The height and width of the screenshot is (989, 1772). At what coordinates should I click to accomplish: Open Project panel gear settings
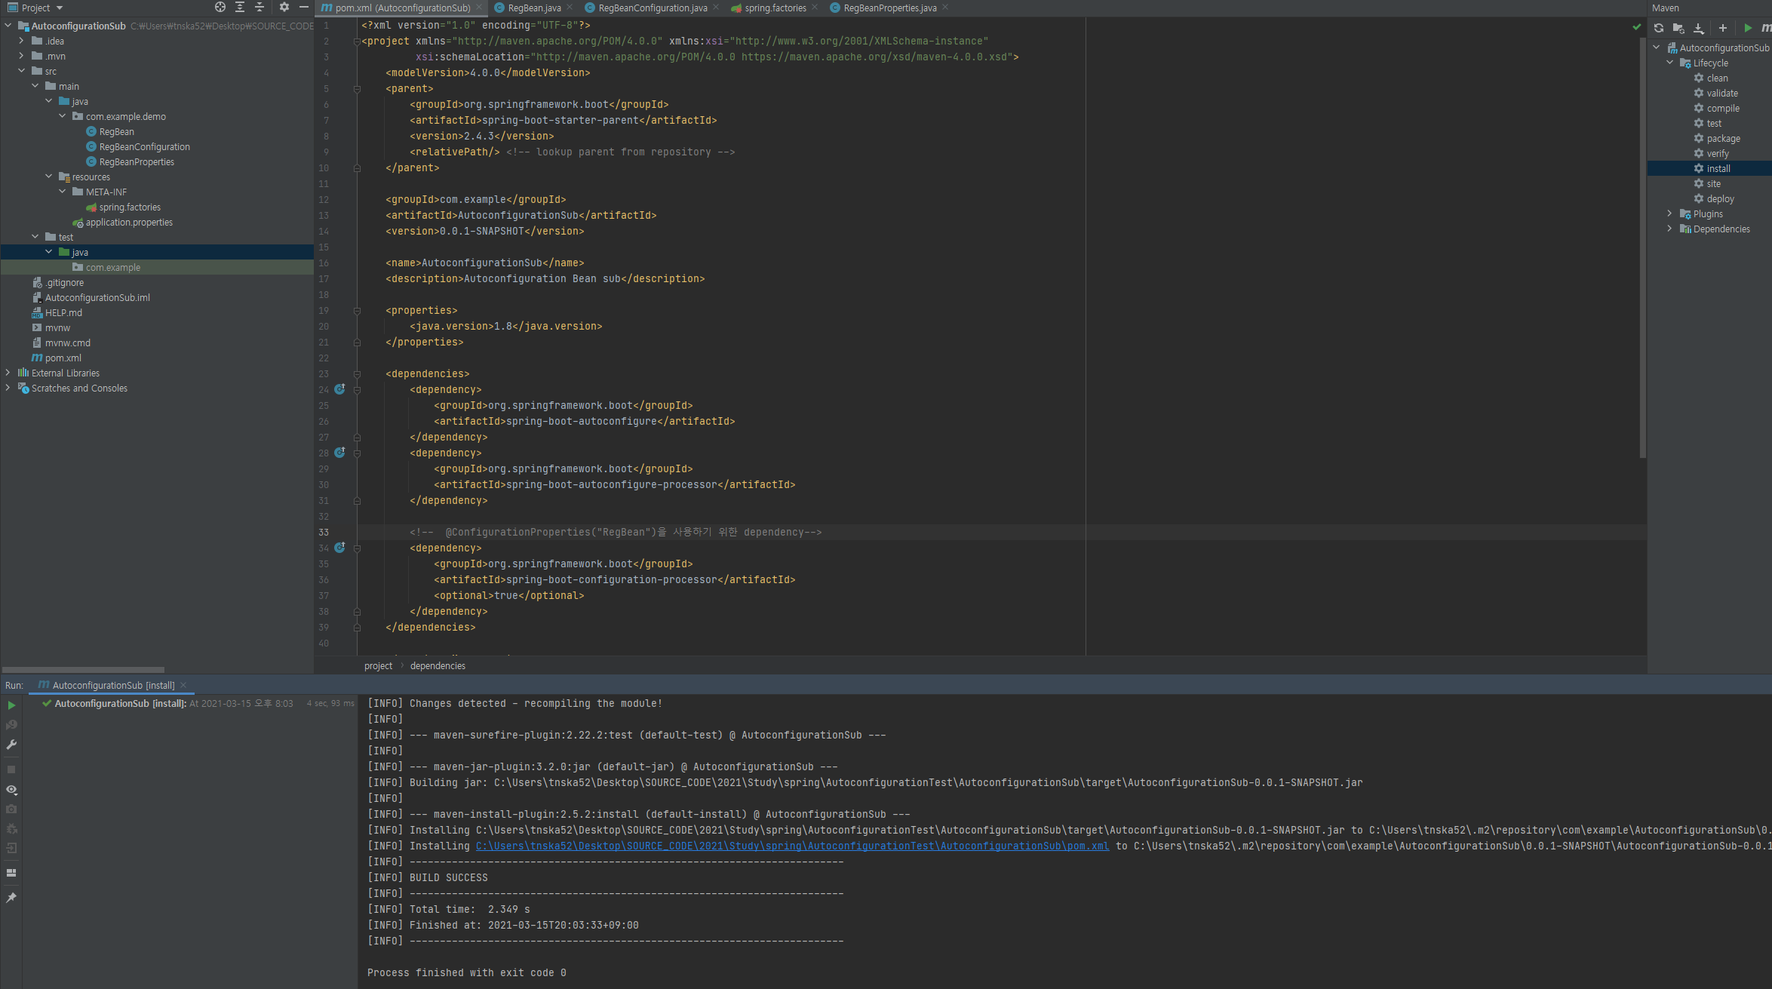coord(284,8)
